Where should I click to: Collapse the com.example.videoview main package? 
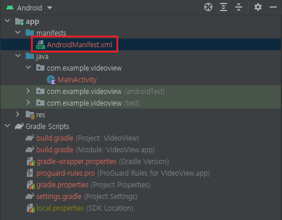pos(29,67)
